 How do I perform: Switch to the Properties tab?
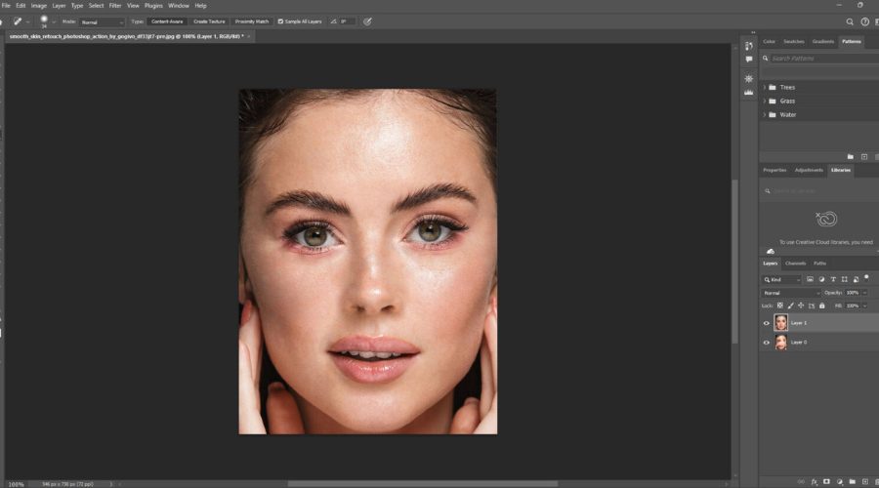click(774, 171)
